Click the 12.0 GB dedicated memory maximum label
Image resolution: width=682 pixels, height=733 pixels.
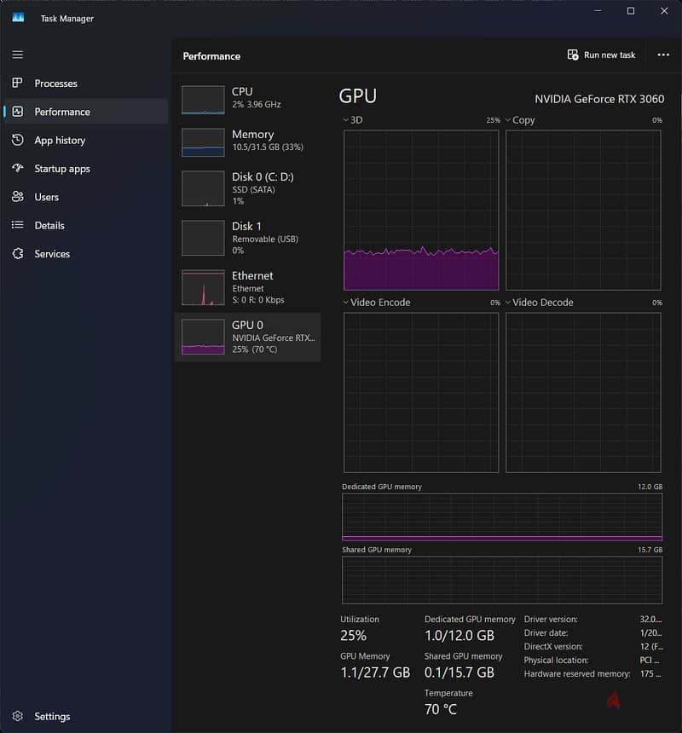650,487
